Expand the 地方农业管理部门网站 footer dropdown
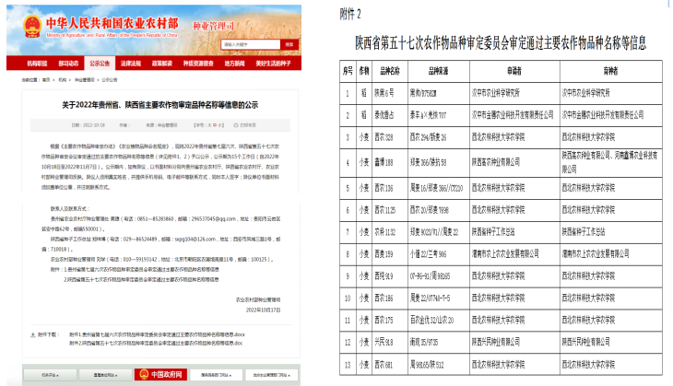673x386 pixels. pos(272,375)
